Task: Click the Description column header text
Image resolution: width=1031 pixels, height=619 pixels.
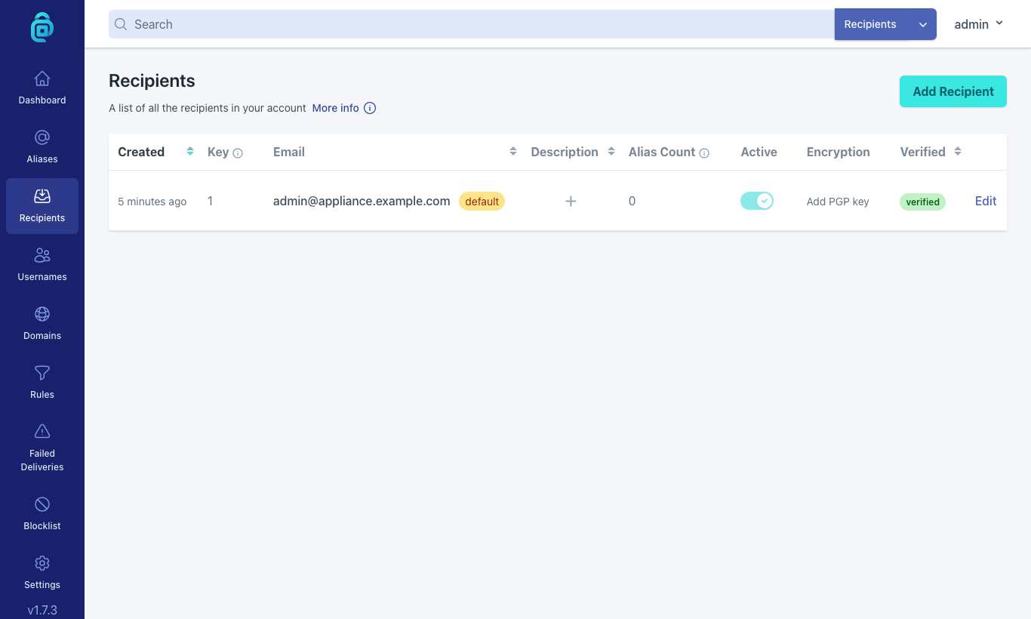Action: tap(565, 152)
